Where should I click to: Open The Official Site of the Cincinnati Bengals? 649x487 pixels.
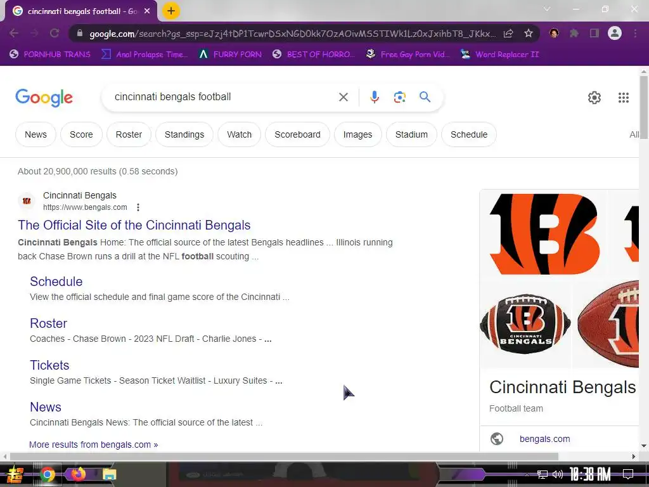[134, 225]
